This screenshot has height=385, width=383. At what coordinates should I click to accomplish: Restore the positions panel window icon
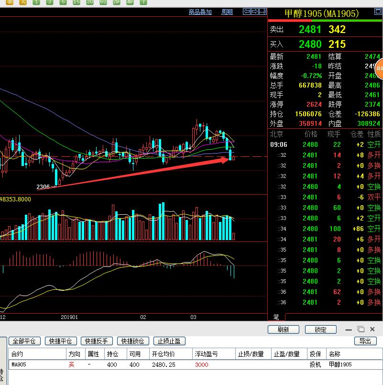(361, 329)
